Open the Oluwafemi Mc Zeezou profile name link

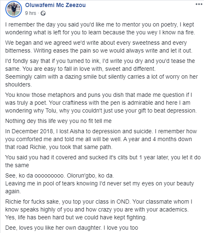[x=56, y=5]
